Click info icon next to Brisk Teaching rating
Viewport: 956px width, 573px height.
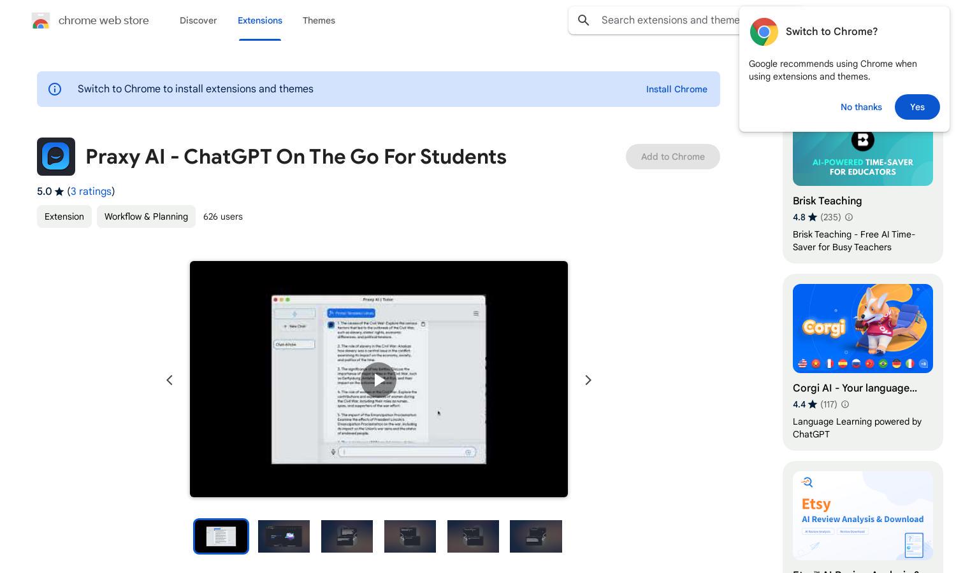tap(849, 217)
